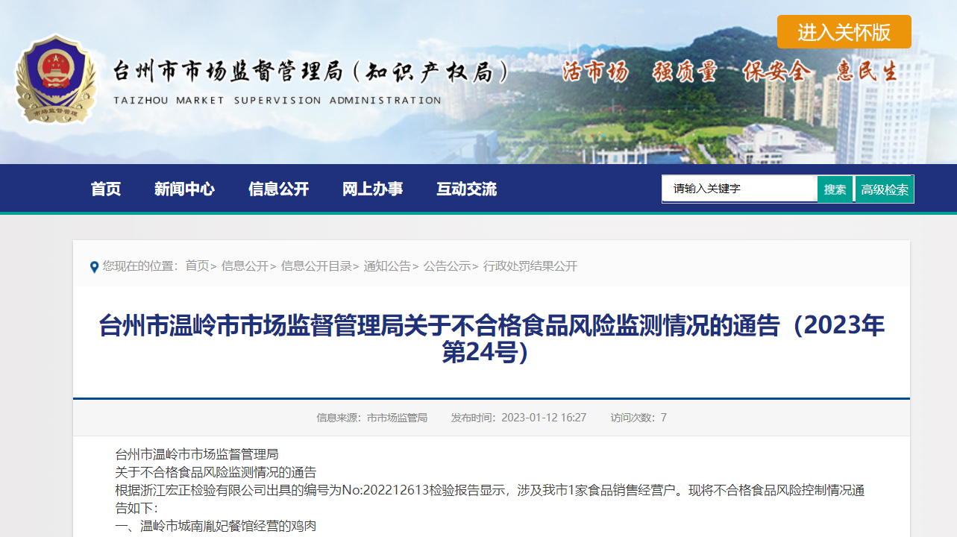
Task: Open 高级检索 advanced search
Action: tap(885, 189)
